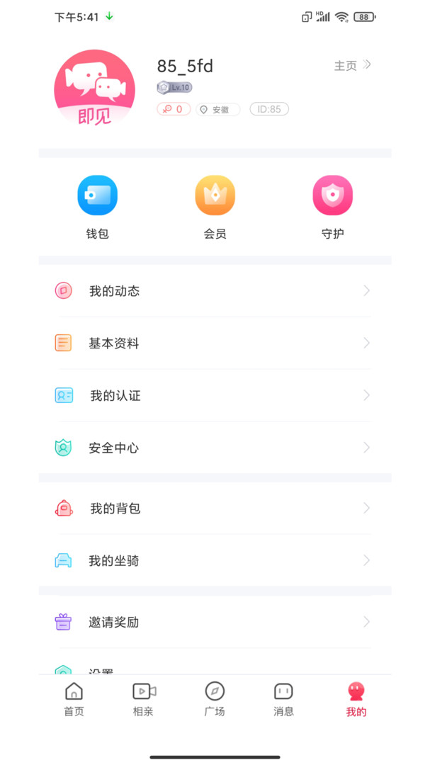The width and height of the screenshot is (430, 765).
Task: Tap the 基本资料 document icon
Action: [64, 343]
